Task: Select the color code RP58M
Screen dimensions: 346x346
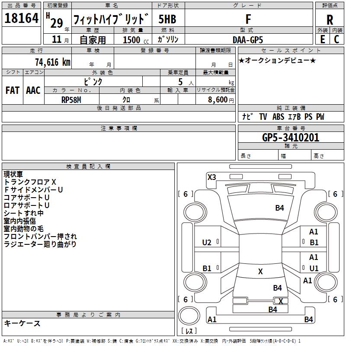Action: tap(71, 100)
